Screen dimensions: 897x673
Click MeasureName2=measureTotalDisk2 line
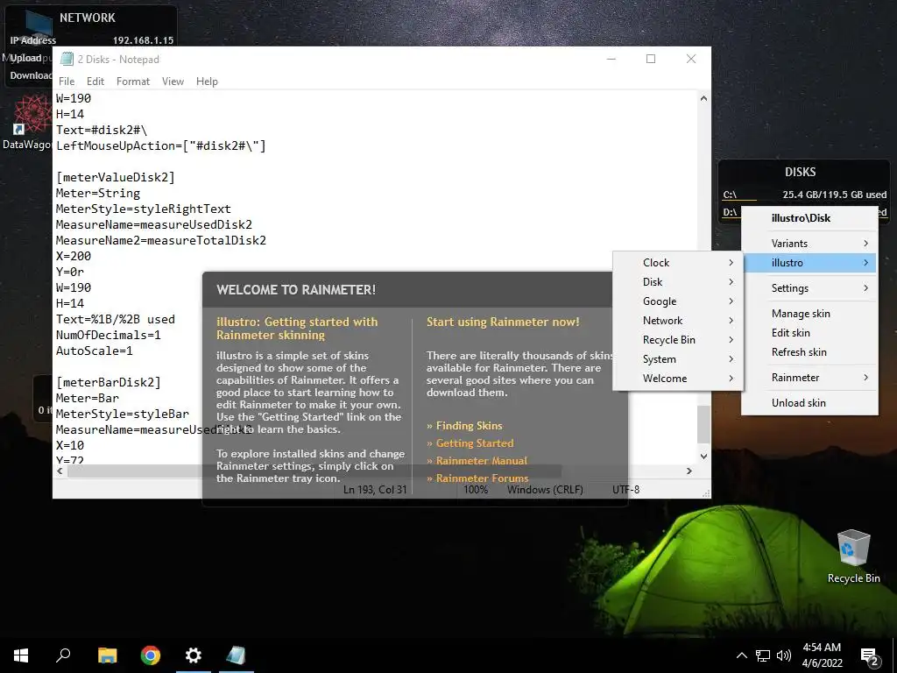(161, 240)
